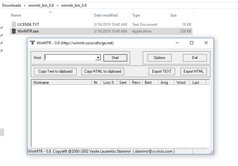Click Copy HTML to clipboard
This screenshot has width=238, height=166.
pos(103,71)
